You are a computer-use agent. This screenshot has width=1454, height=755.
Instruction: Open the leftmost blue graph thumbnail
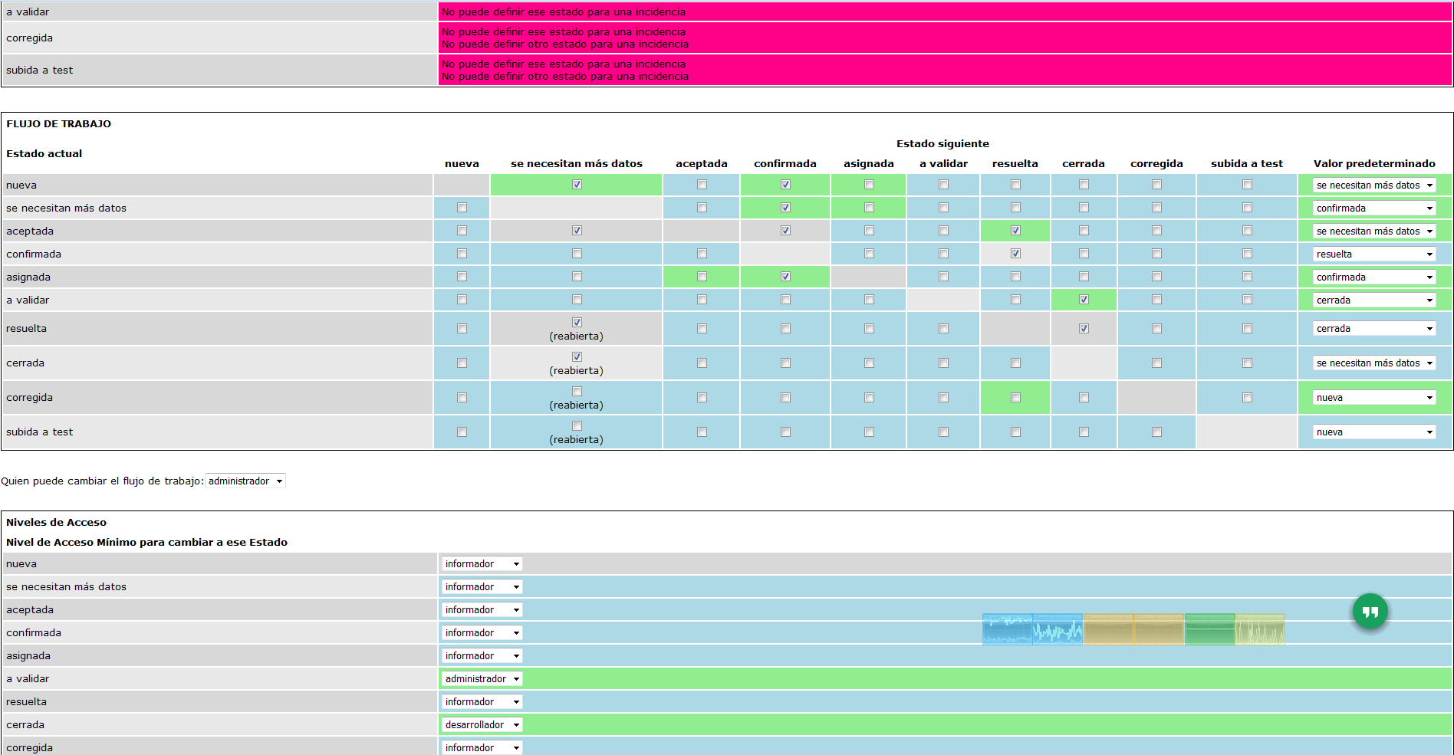[1007, 629]
